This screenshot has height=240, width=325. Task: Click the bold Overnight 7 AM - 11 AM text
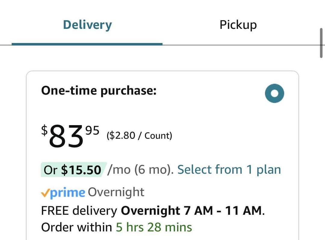coord(192,211)
